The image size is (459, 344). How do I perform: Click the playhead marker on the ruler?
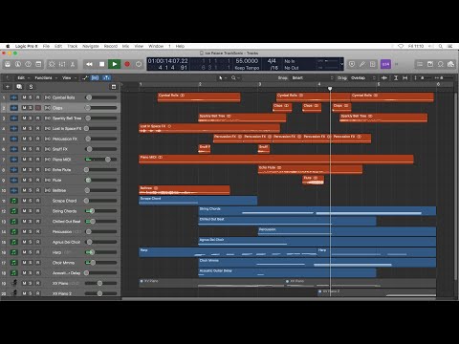[330, 88]
